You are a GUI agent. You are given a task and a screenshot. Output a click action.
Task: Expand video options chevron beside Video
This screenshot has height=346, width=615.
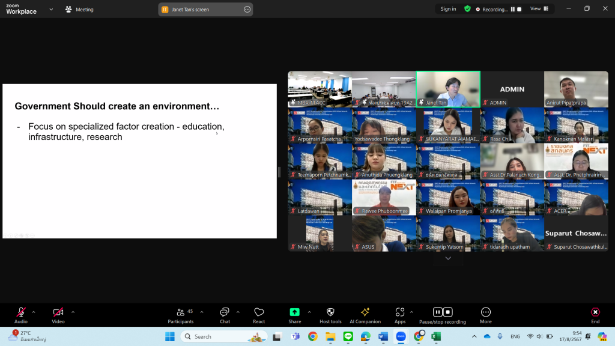pos(73,312)
